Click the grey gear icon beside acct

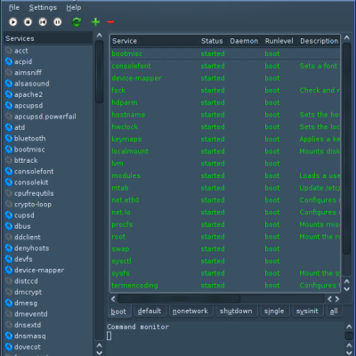(9, 51)
